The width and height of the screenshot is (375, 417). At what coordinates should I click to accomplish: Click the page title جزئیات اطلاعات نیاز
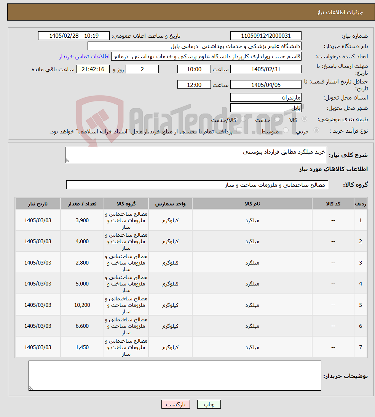[340, 12]
